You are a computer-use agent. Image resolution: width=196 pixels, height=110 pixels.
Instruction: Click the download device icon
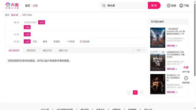point(181,5)
